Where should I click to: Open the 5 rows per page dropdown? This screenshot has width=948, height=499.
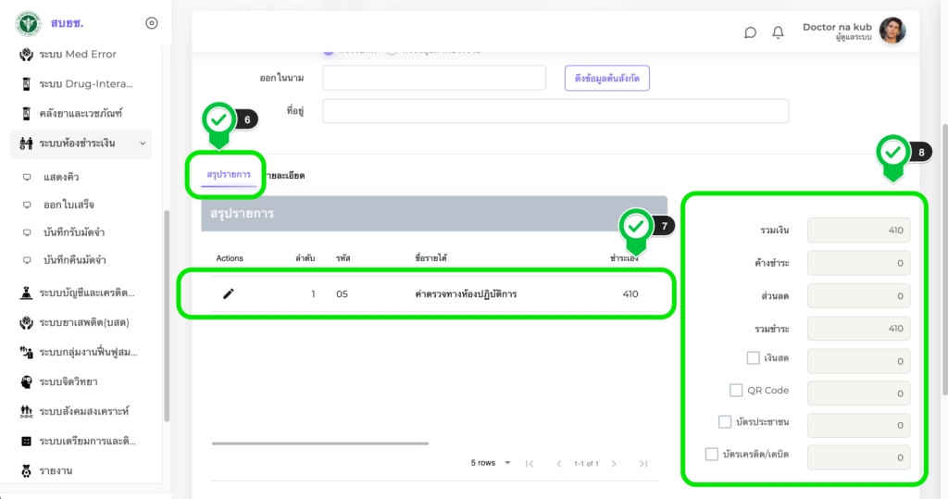[x=492, y=463]
